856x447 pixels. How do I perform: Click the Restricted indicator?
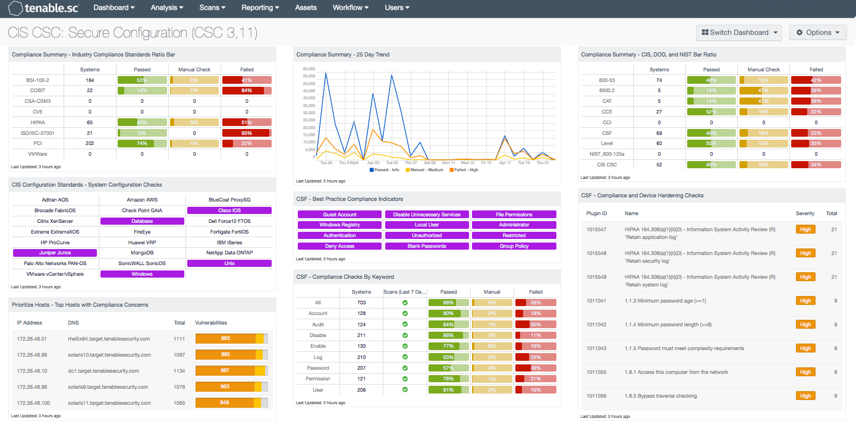coord(514,235)
